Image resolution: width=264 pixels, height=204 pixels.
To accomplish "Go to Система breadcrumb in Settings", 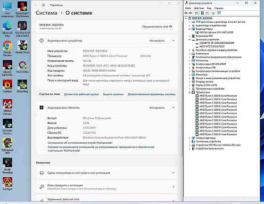I will tap(46, 13).
